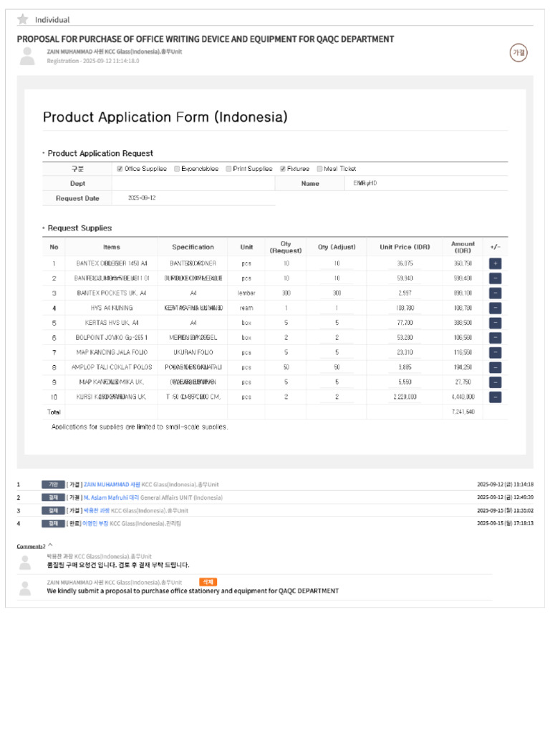Remove the KURSI row 10 with minus
This screenshot has height=733, width=550.
pyautogui.click(x=496, y=397)
